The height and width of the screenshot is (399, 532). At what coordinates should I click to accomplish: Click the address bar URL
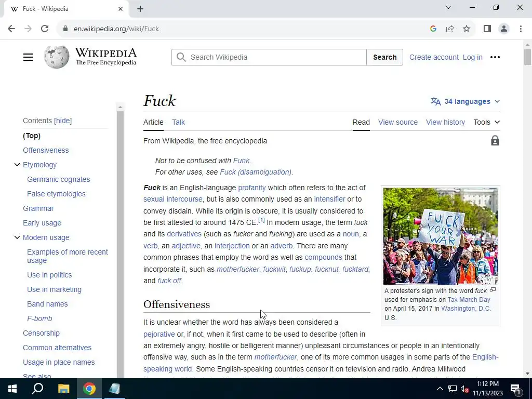[x=116, y=29]
